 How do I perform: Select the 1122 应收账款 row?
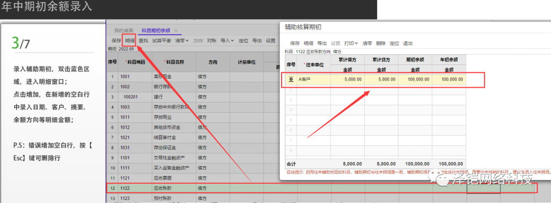pos(321,188)
